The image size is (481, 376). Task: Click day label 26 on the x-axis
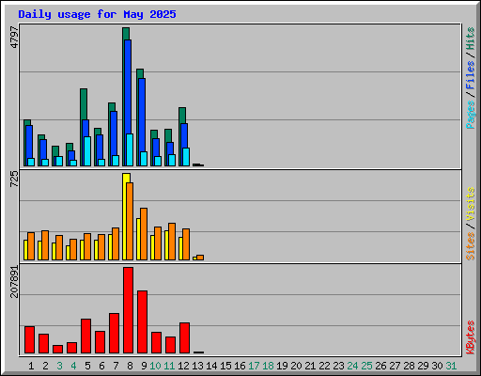(x=380, y=366)
